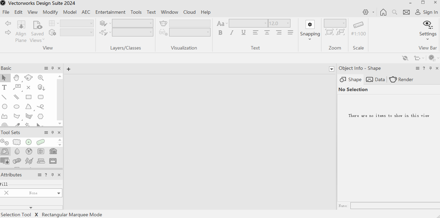Screen dimensions: 440x218
Task: Toggle Bold text formatting
Action: tap(221, 33)
